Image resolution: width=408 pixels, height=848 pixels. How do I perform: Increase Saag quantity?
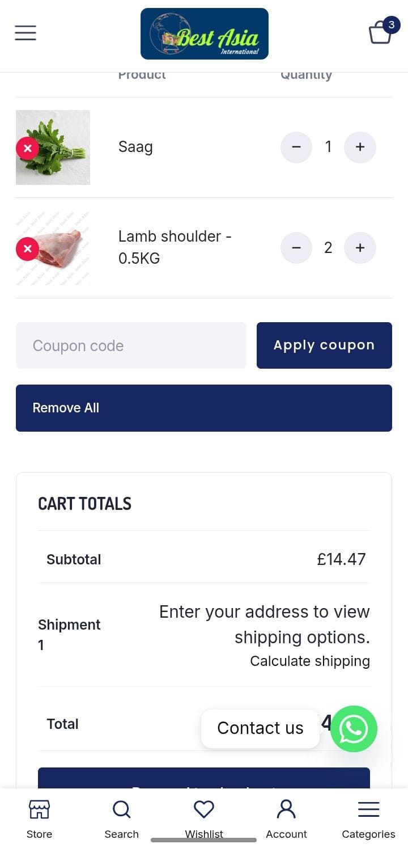(360, 147)
